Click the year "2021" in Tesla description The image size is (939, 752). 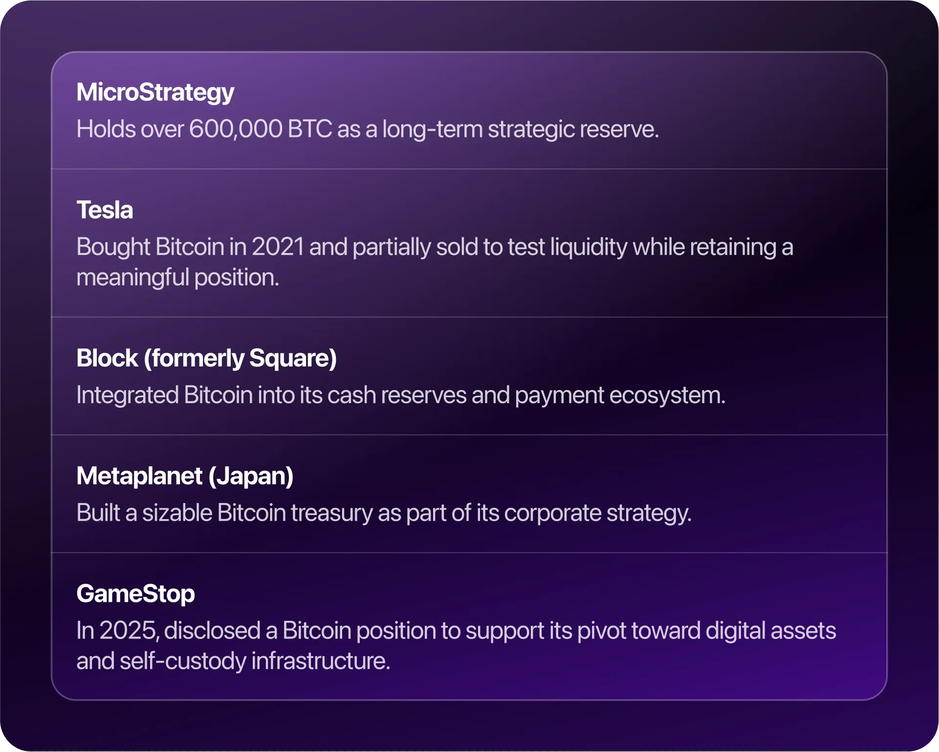tap(278, 247)
